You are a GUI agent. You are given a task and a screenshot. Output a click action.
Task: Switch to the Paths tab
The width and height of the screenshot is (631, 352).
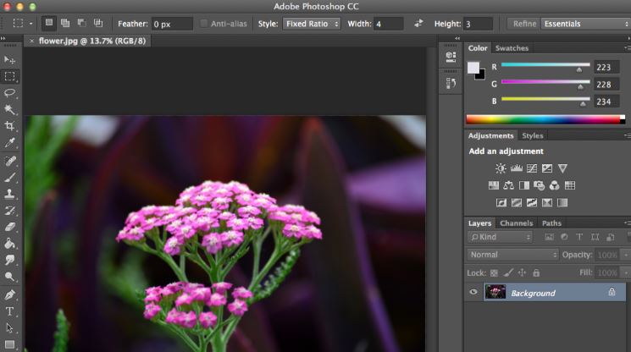[551, 223]
